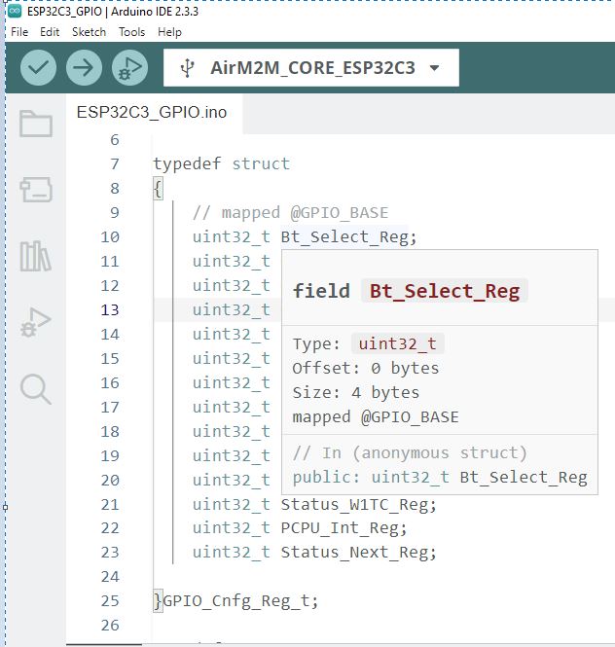Open the Search magnifier in sidebar

point(36,389)
